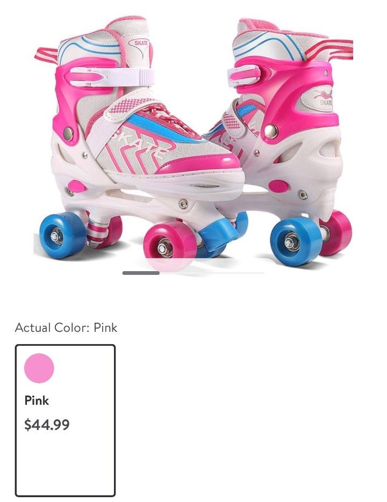Click the Actual Color: Pink heading
Image resolution: width=387 pixels, height=502 pixels.
[66, 328]
